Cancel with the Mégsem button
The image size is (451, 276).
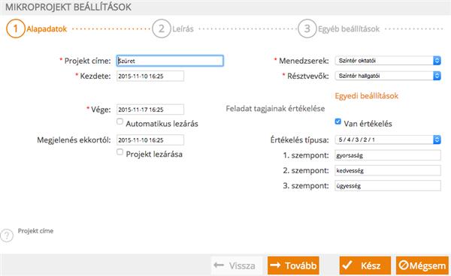pos(422,265)
